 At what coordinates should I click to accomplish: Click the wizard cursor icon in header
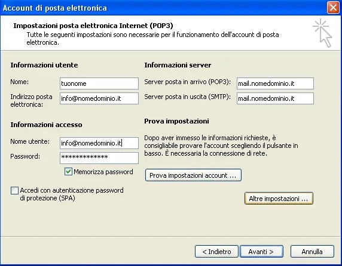click(x=323, y=33)
